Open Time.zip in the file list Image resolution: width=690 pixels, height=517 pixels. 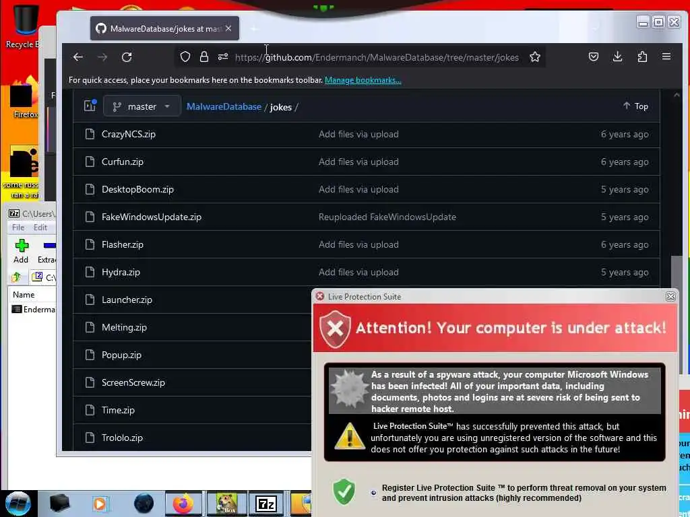(x=118, y=410)
